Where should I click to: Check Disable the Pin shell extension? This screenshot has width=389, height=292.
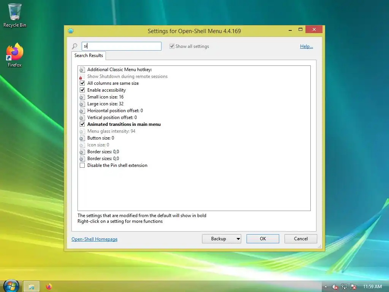82,165
